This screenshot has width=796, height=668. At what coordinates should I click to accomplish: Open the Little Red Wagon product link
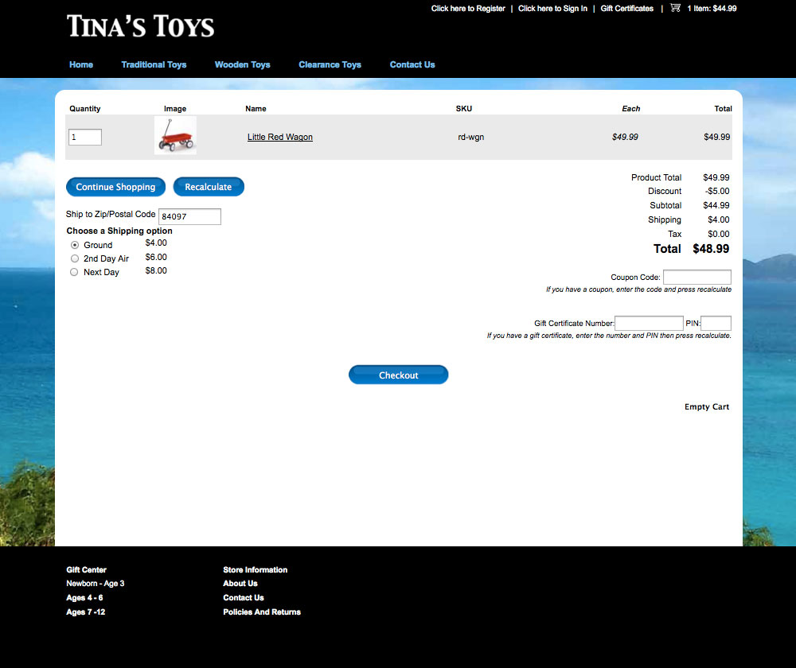point(280,137)
